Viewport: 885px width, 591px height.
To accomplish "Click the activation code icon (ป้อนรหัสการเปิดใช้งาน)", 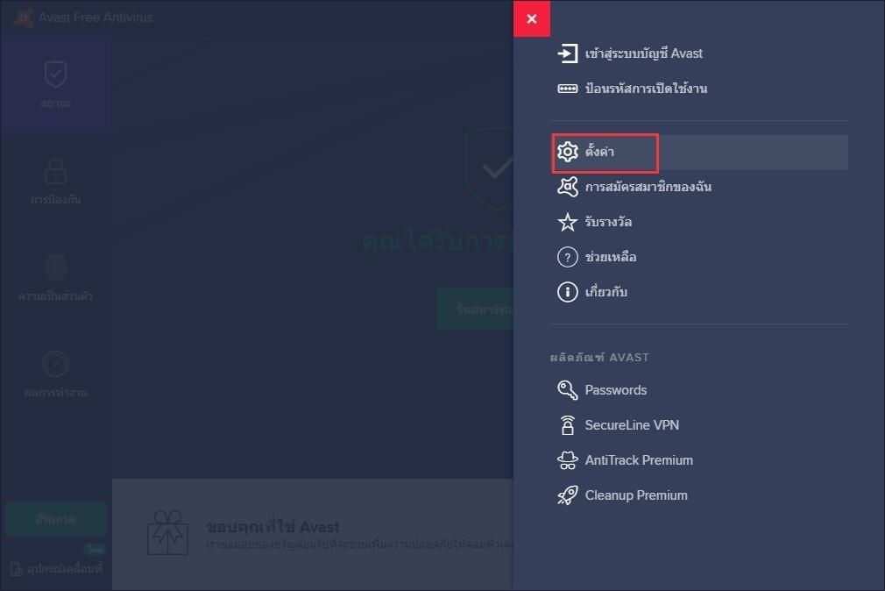I will [567, 89].
